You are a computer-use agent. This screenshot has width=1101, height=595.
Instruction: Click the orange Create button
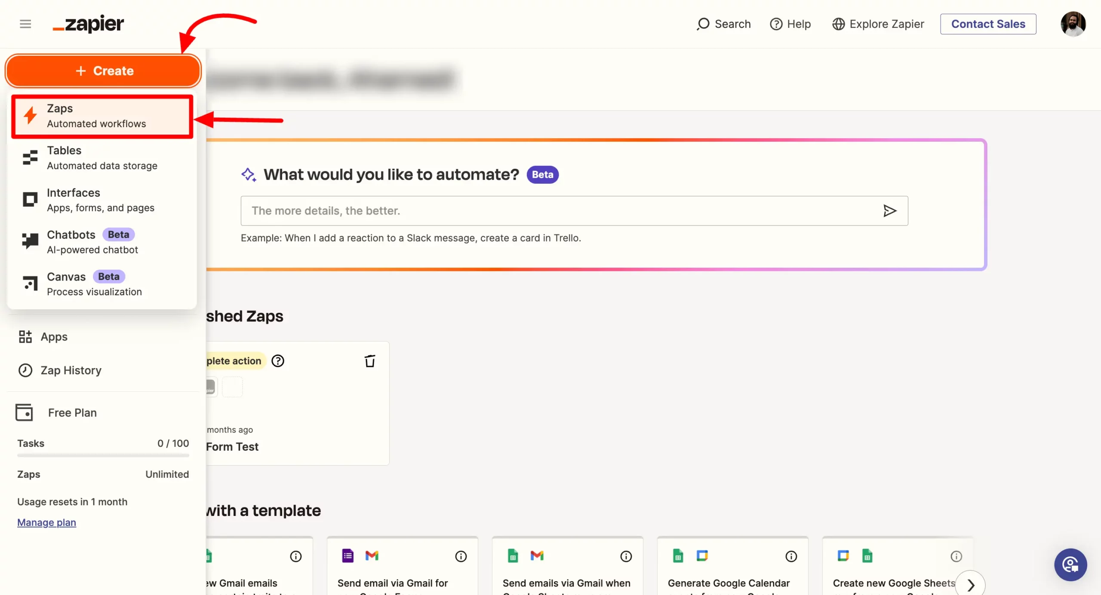[x=103, y=70]
